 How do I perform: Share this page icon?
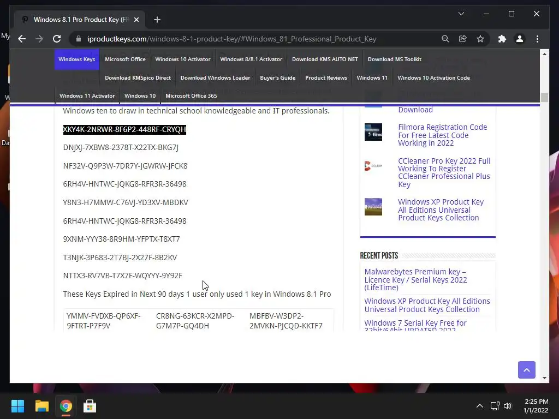click(463, 39)
